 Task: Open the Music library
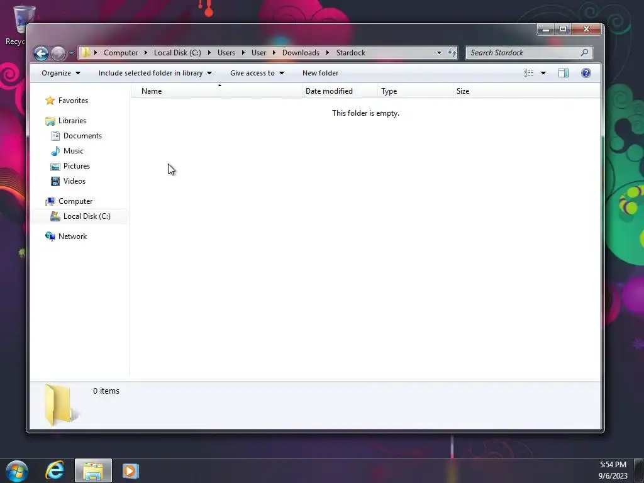coord(74,151)
